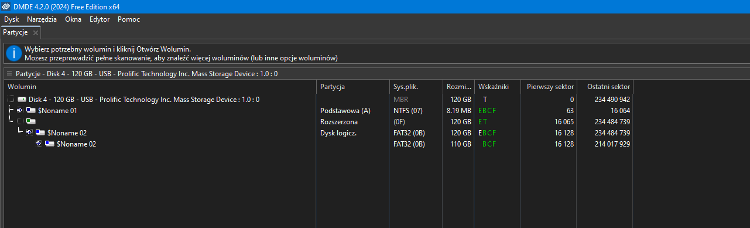Click volume icon of 110 GB $Noname 02
This screenshot has width=750, height=228.
pos(50,144)
